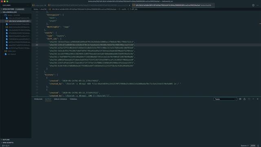Viewport: 261px width, 147px height.
Task: Switch to the first index.json editor tab
Action: (39, 5)
